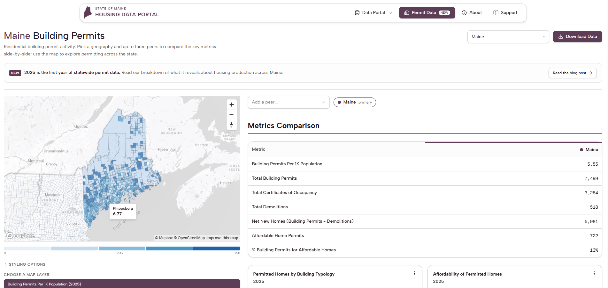Open the Data Portal menu
The height and width of the screenshot is (288, 608).
tap(373, 13)
